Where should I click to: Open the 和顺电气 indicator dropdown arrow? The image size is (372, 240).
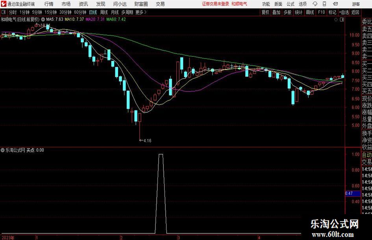(x=43, y=19)
